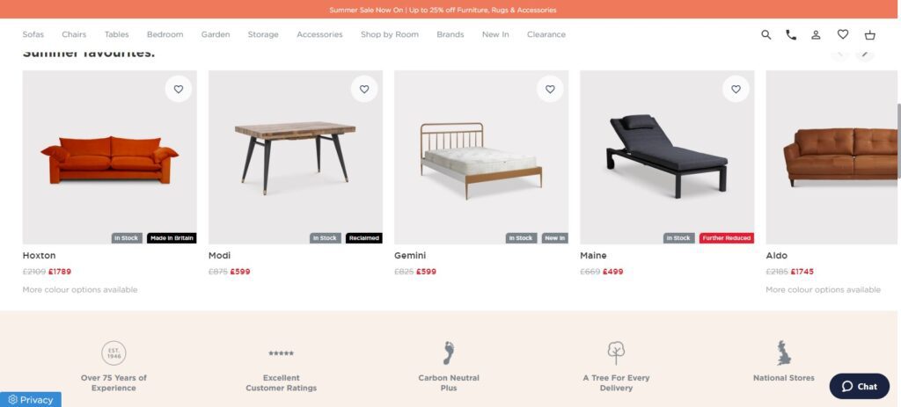This screenshot has height=407, width=901.
Task: Open the shopping basket icon
Action: pyautogui.click(x=870, y=34)
